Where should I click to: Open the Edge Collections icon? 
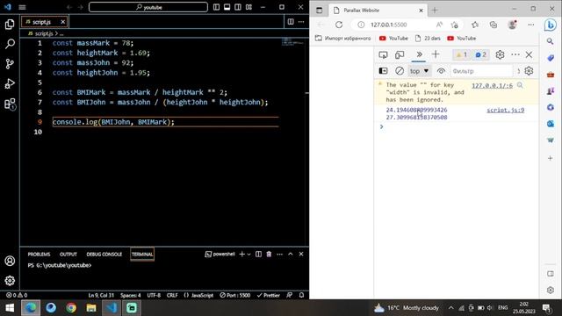(x=494, y=25)
